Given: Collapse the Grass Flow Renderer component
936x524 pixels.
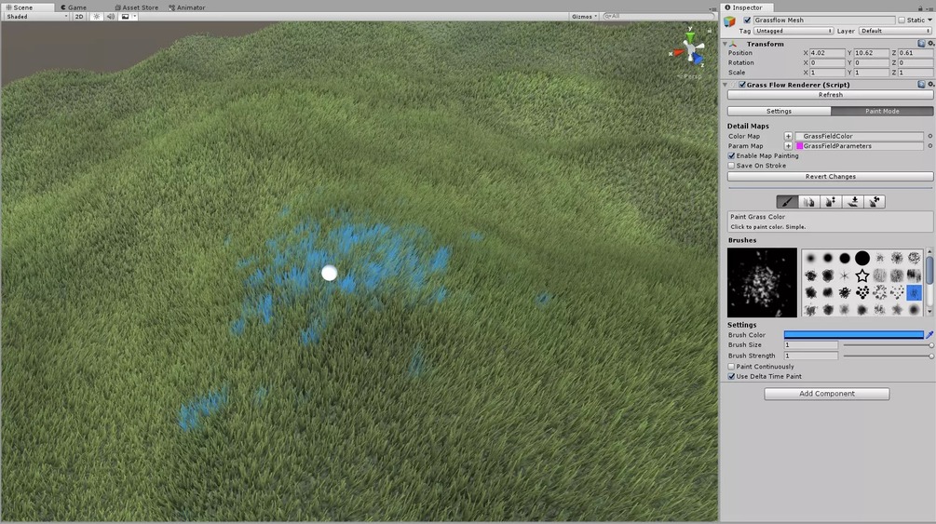Looking at the screenshot, I should [x=725, y=85].
